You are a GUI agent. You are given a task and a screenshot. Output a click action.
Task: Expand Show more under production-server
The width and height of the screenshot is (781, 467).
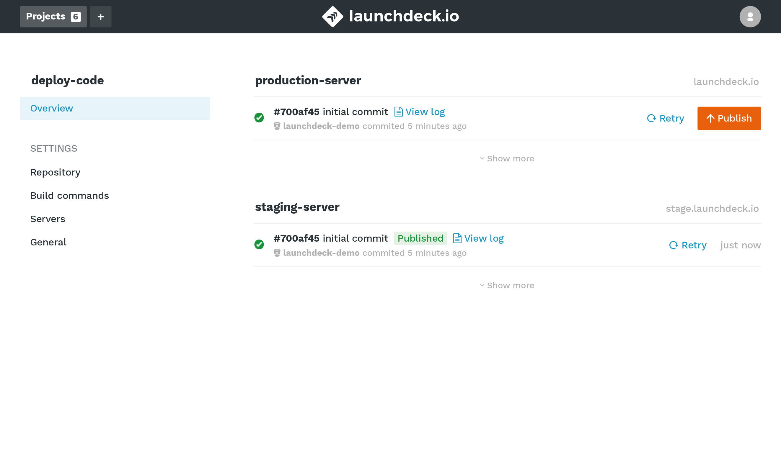pos(507,158)
